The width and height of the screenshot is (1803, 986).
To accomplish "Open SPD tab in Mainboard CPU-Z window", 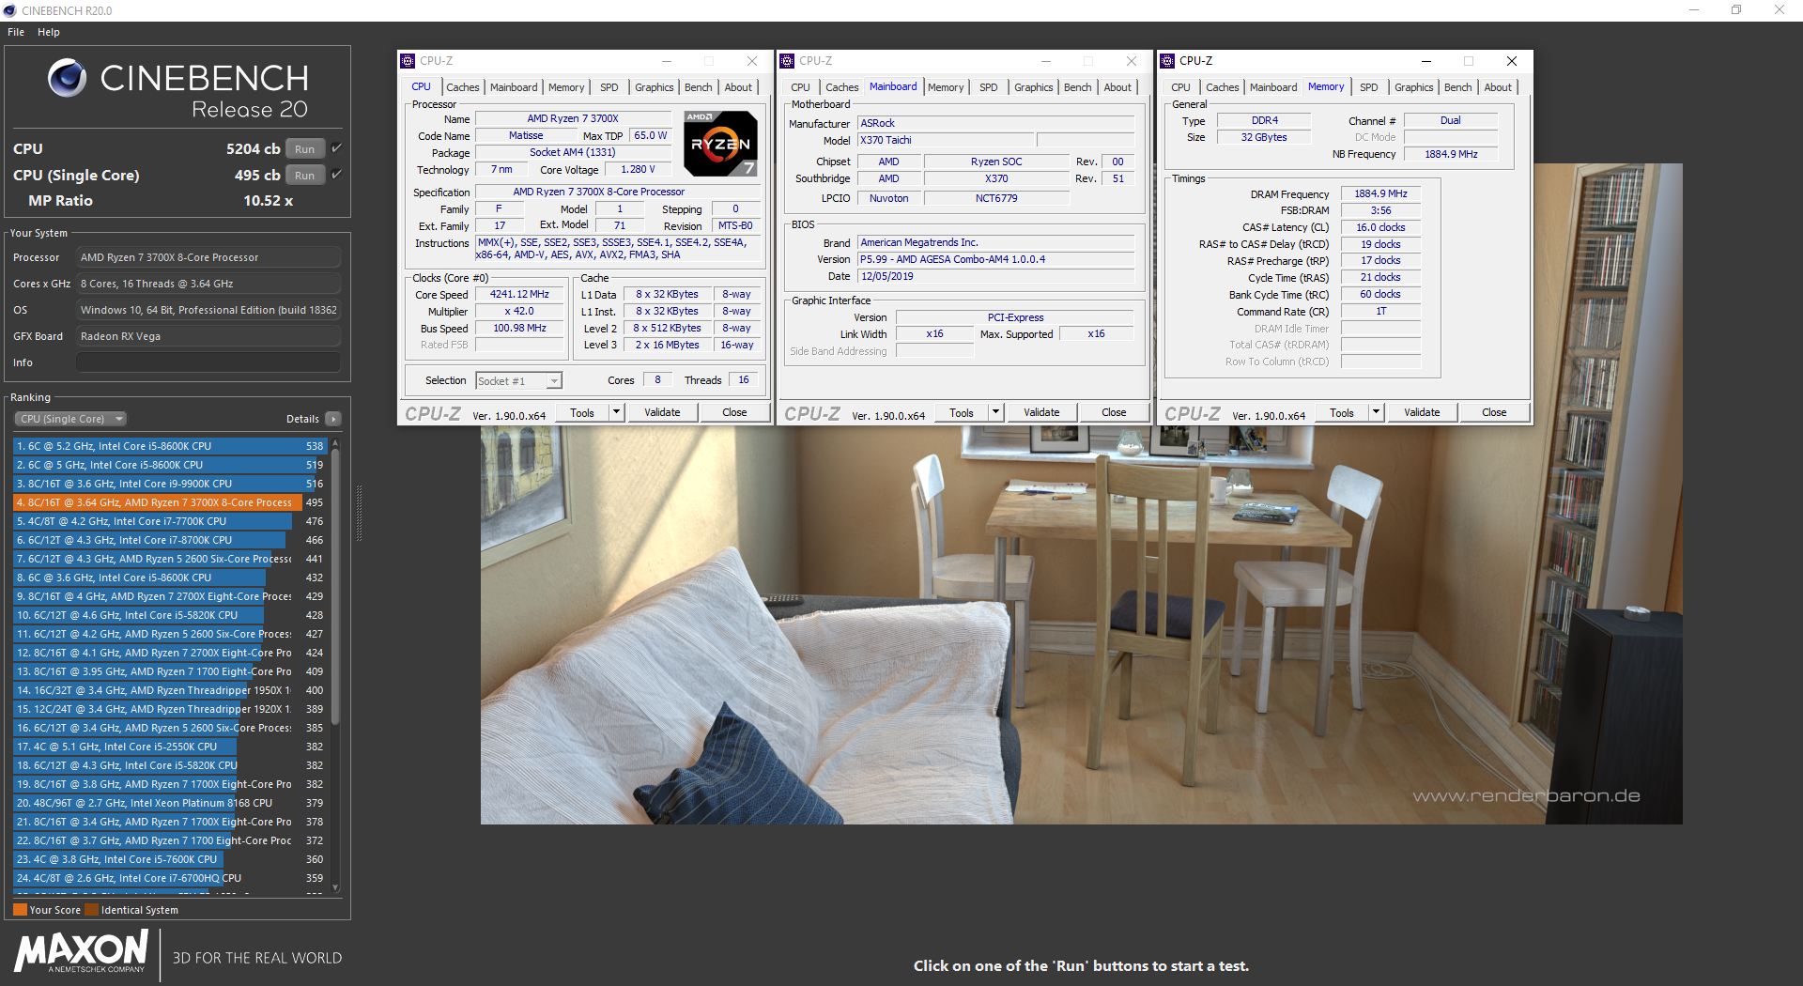I will (989, 87).
